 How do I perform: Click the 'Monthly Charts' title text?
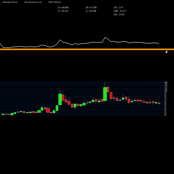pyautogui.click(x=10, y=2)
